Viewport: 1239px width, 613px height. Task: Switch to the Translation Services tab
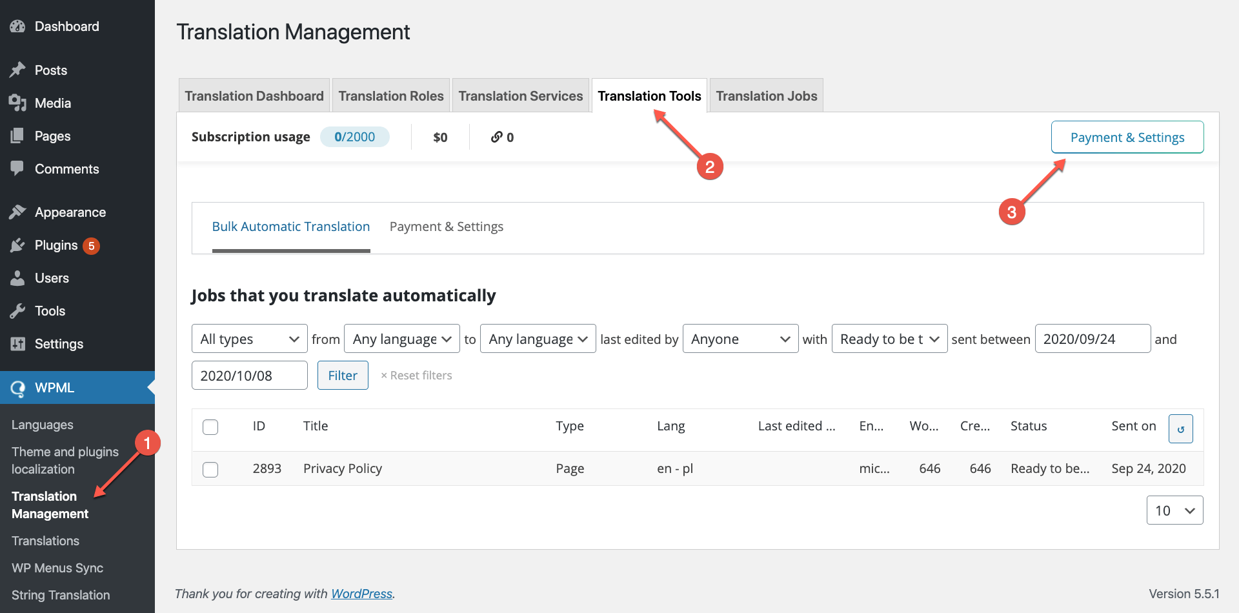click(521, 95)
